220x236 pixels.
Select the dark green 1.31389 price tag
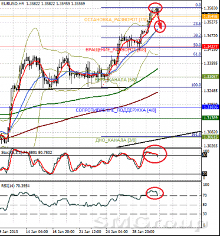tap(211, 117)
